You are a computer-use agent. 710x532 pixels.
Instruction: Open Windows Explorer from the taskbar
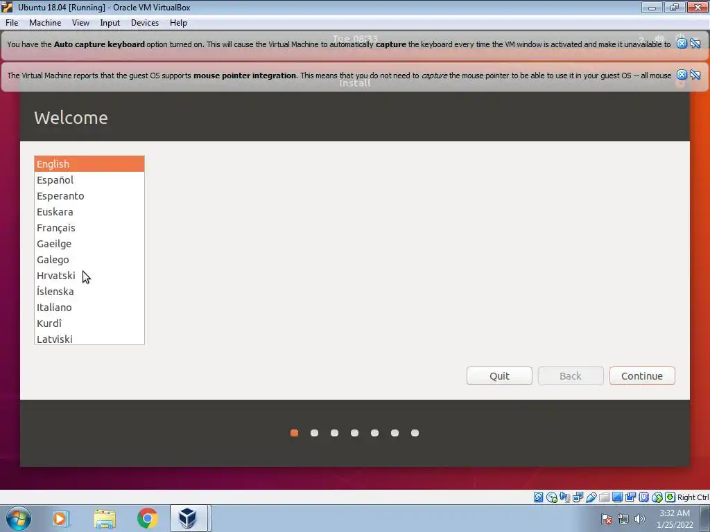point(105,518)
